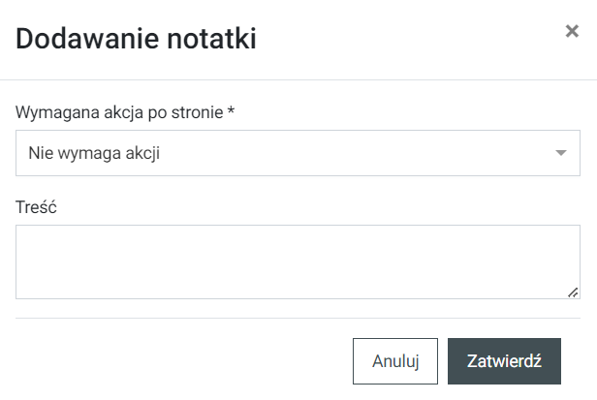Expand action options via the caret triangle
The width and height of the screenshot is (597, 400).
[560, 153]
